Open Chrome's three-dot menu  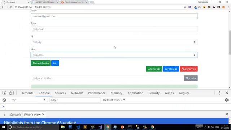tap(228, 7)
